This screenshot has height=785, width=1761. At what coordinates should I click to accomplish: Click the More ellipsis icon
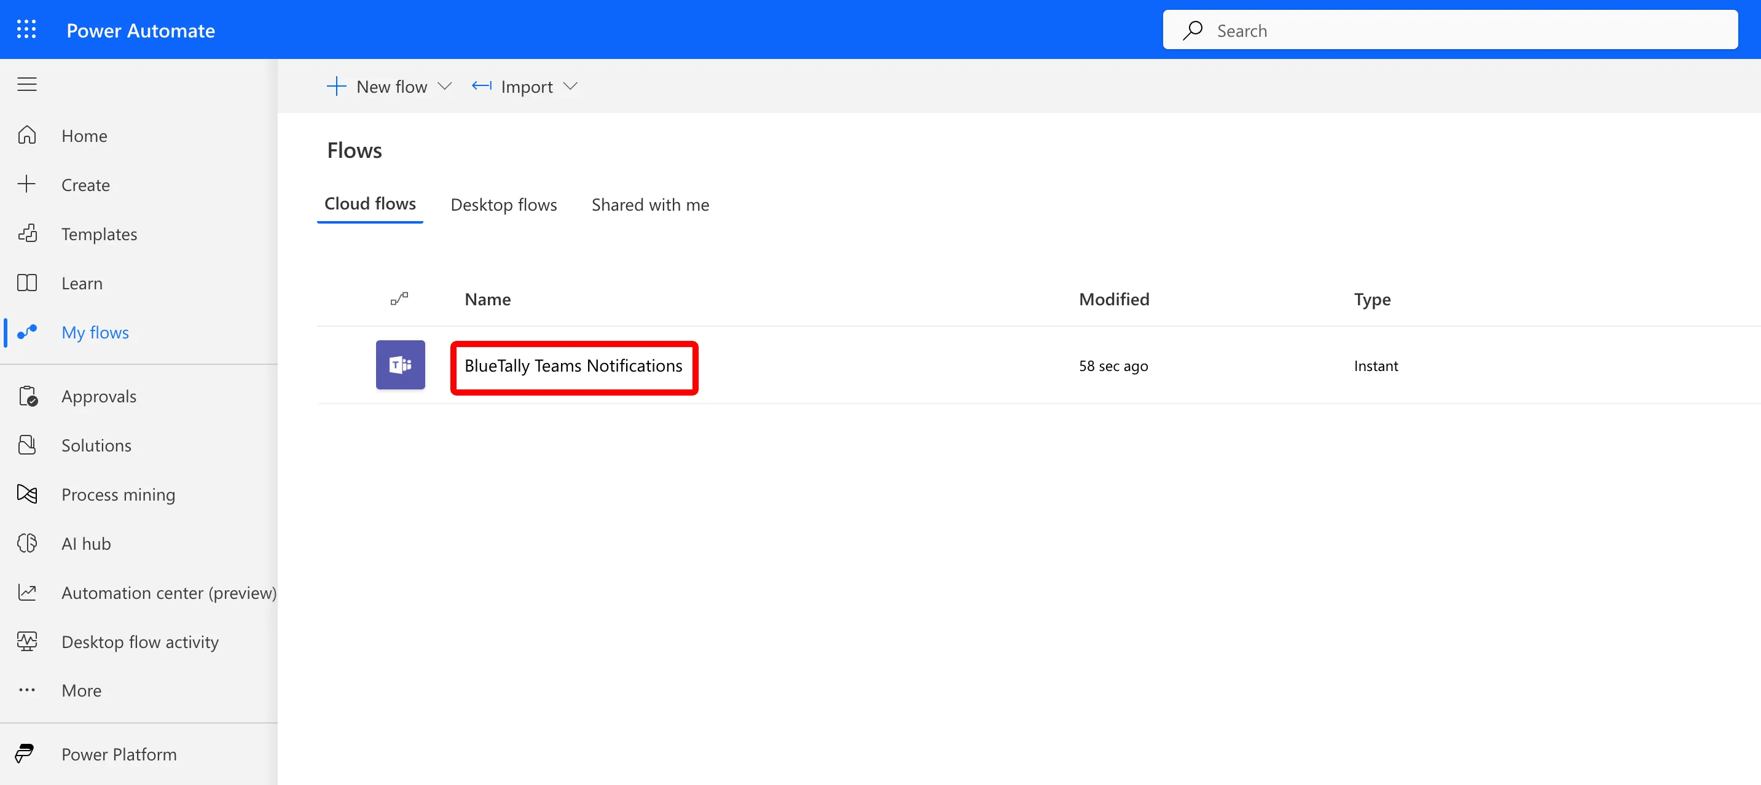coord(26,690)
